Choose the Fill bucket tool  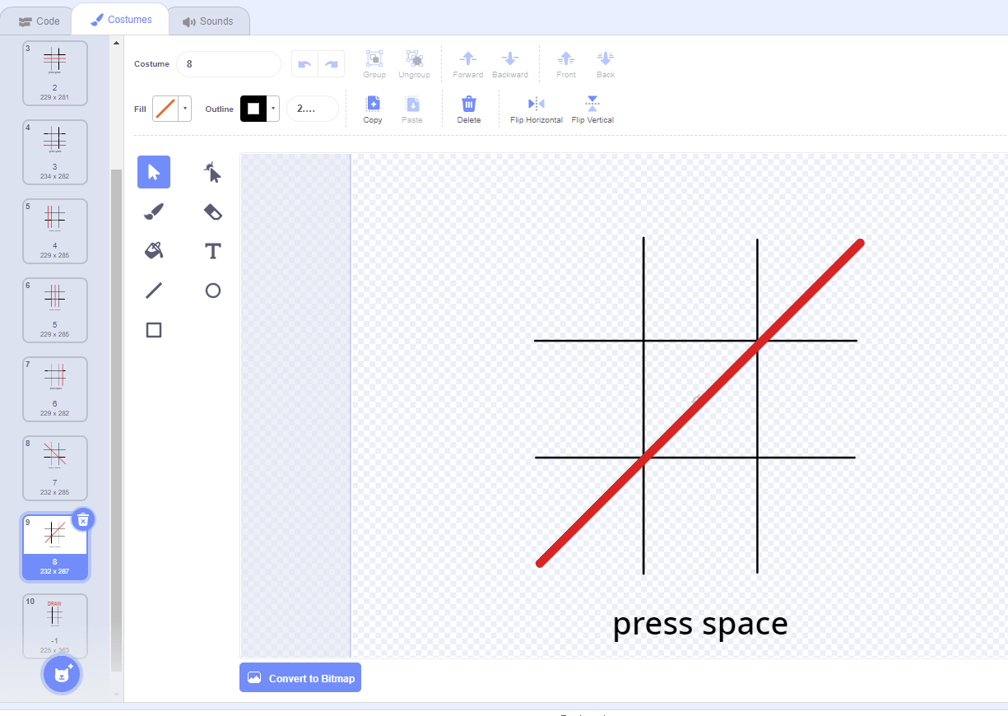[154, 251]
